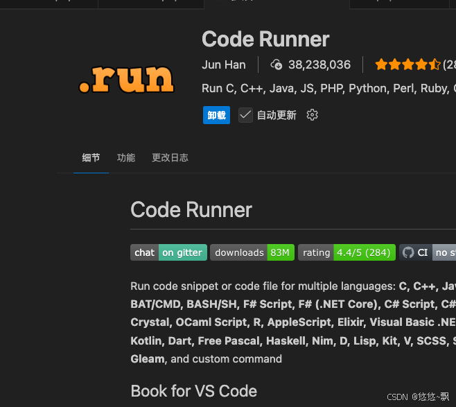Click the Jun Han publisher link
Viewport: 456px width, 407px height.
[224, 64]
